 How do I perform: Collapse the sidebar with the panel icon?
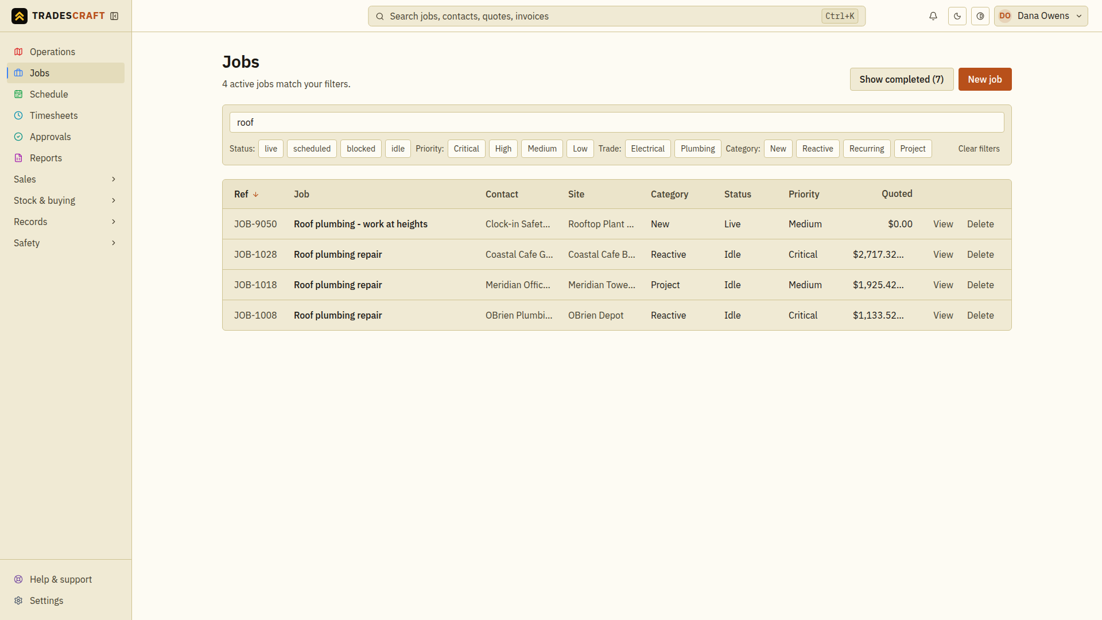coord(114,16)
